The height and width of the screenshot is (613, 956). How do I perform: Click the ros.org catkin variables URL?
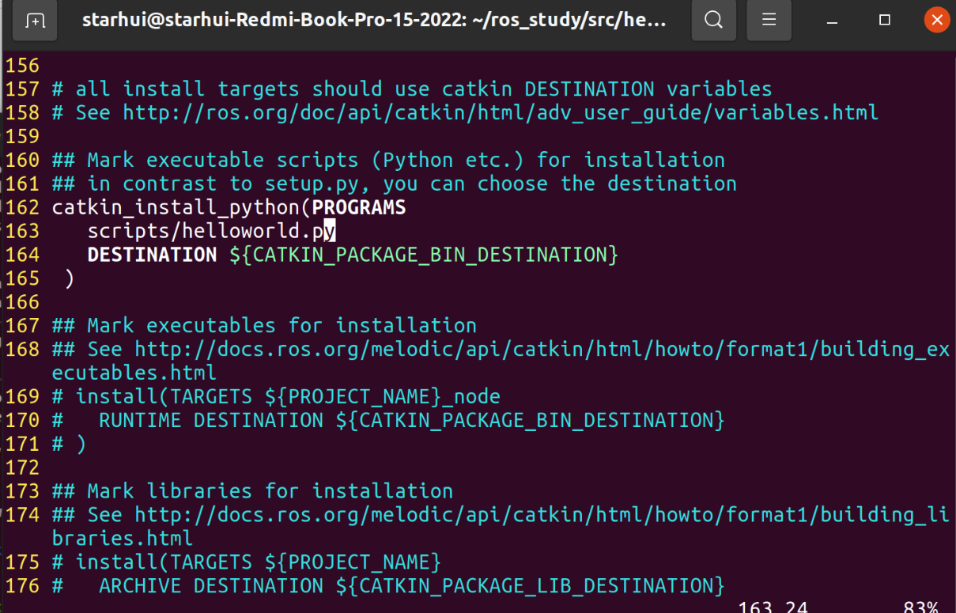point(500,112)
